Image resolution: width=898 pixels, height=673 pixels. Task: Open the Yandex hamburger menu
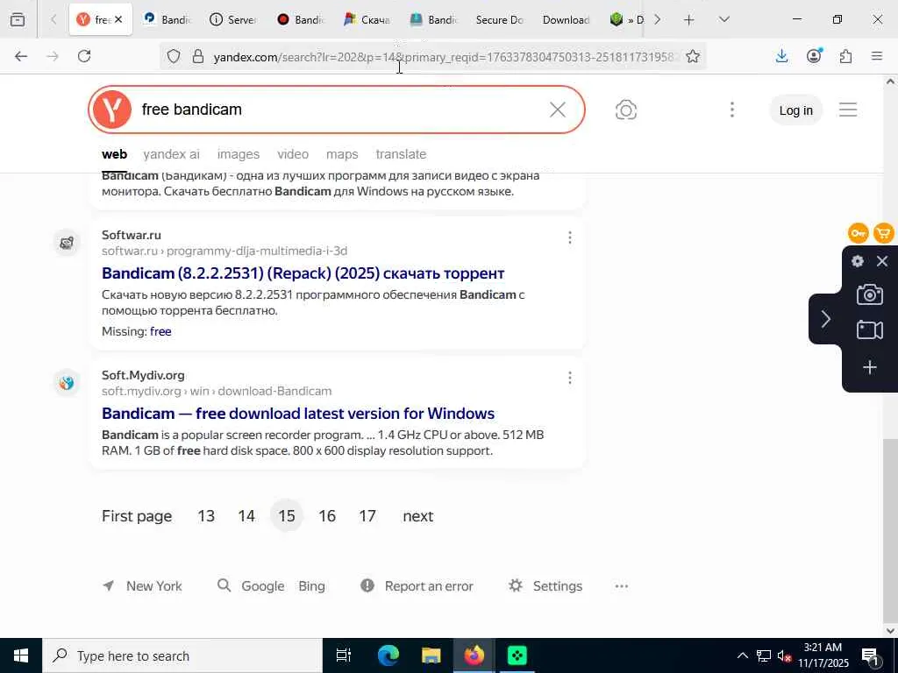tap(848, 110)
